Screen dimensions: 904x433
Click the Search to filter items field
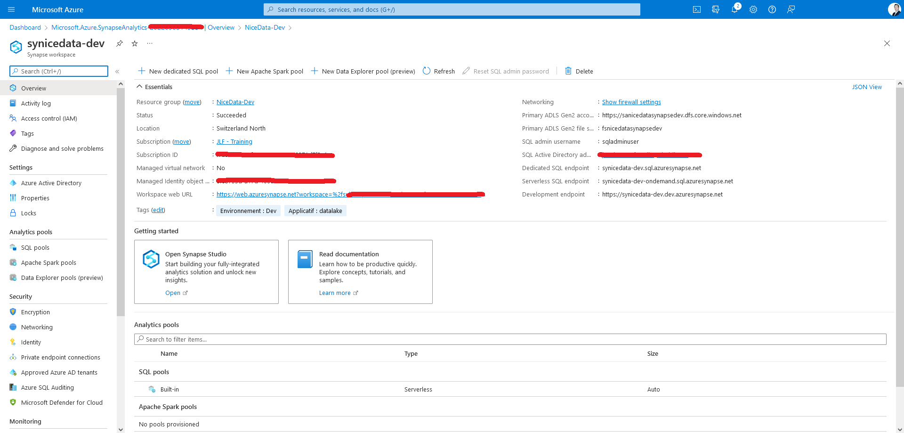[x=510, y=339]
